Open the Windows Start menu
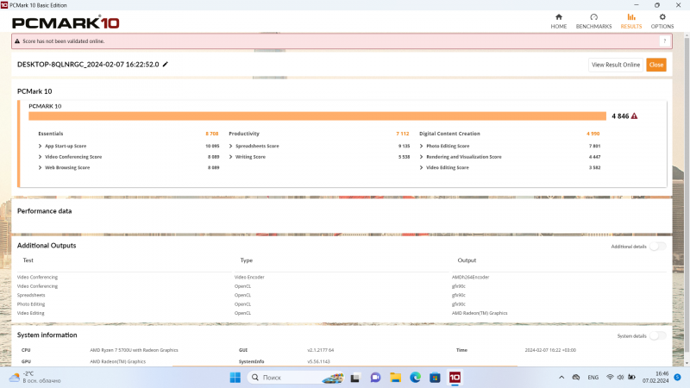This screenshot has height=388, width=690. click(235, 378)
